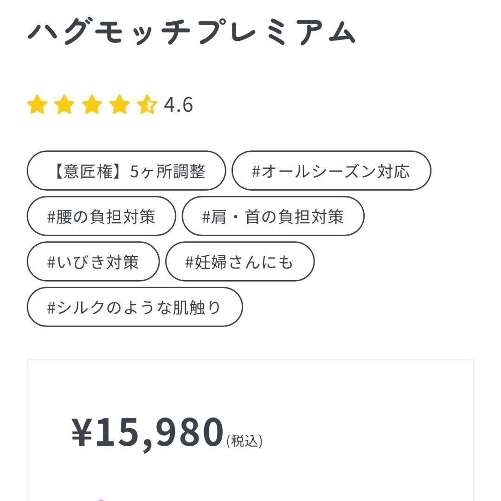Click the #腰の負担対策 tag pill
Screen dimensions: 501x501
pos(102,216)
